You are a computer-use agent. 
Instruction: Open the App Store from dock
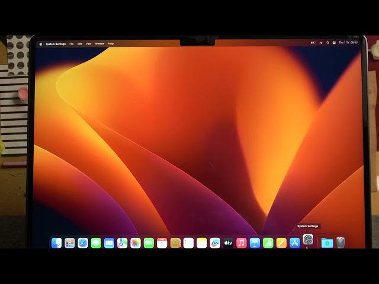[294, 243]
